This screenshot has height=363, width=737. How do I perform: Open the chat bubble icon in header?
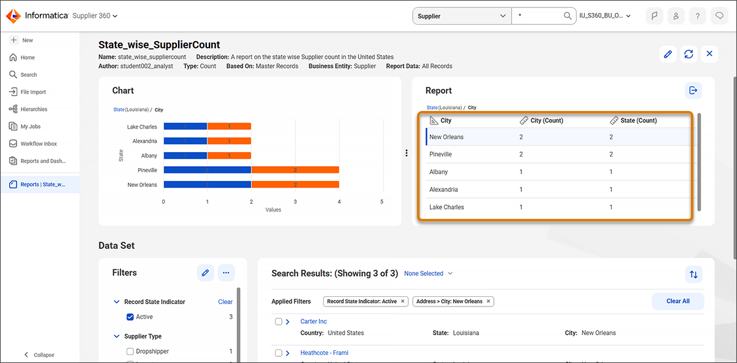(x=719, y=17)
